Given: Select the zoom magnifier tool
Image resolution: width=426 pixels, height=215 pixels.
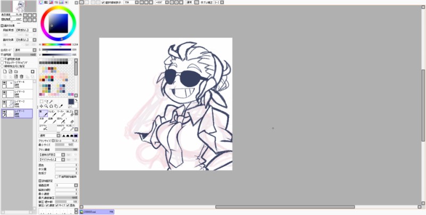Looking at the screenshot, I should tap(46, 106).
